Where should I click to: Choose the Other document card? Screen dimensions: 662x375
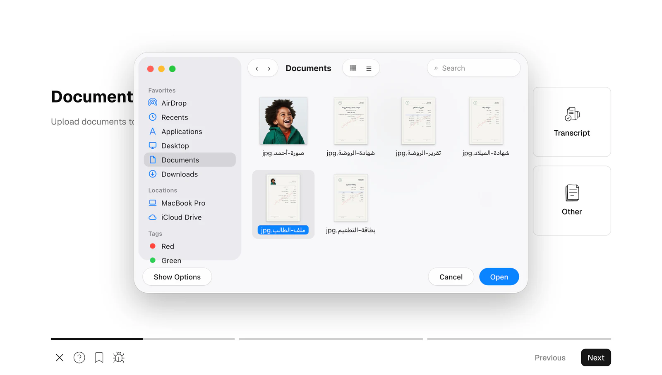click(572, 201)
